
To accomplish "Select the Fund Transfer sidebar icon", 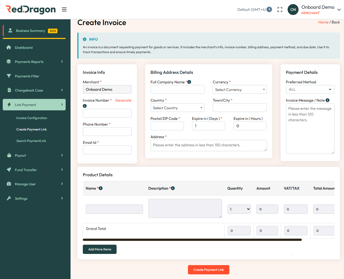I will (x=9, y=170).
